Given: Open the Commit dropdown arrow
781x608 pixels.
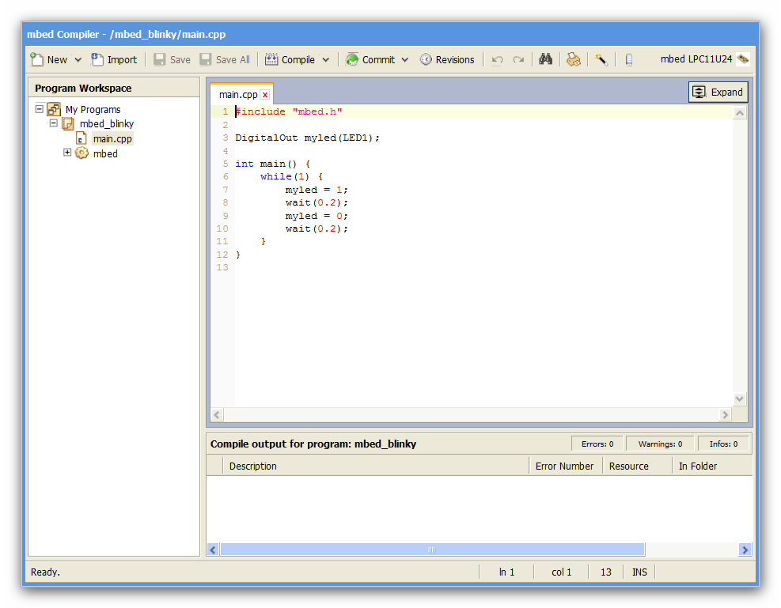Looking at the screenshot, I should coord(405,60).
